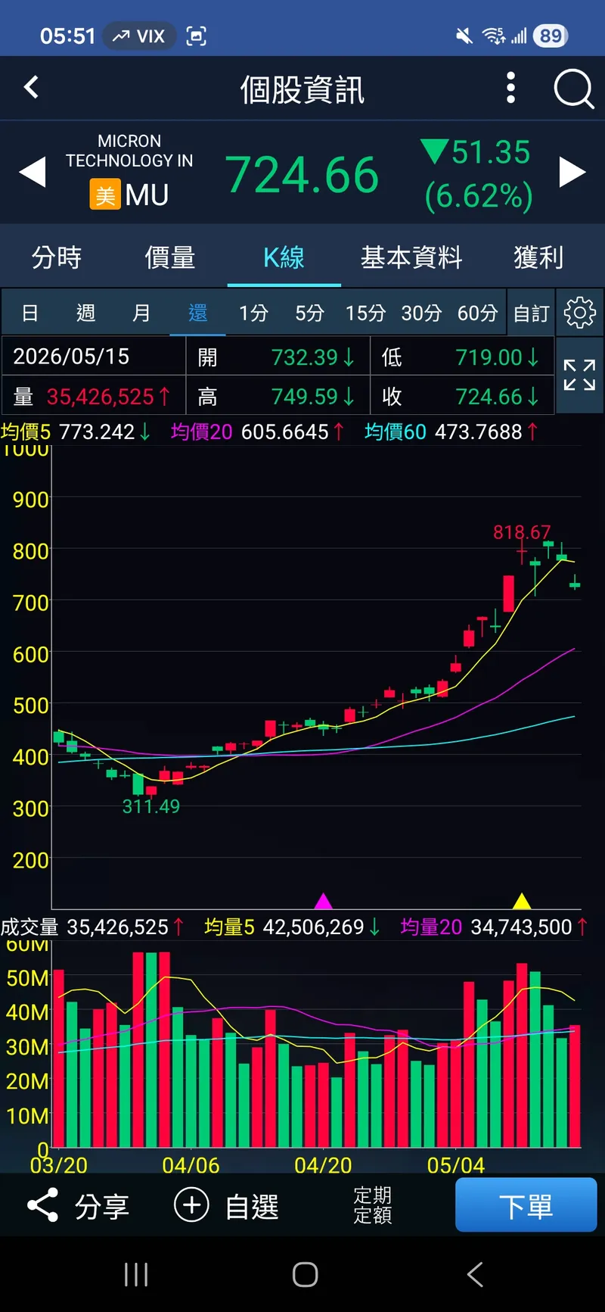This screenshot has width=605, height=1312.
Task: Tap the percent change (6.62%)
Action: click(x=479, y=196)
